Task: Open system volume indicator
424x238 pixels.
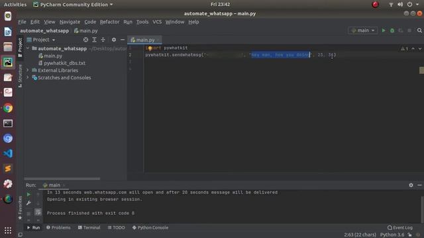Action: pyautogui.click(x=400, y=5)
